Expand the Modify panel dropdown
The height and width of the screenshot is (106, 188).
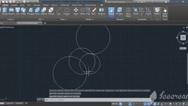tap(89, 19)
